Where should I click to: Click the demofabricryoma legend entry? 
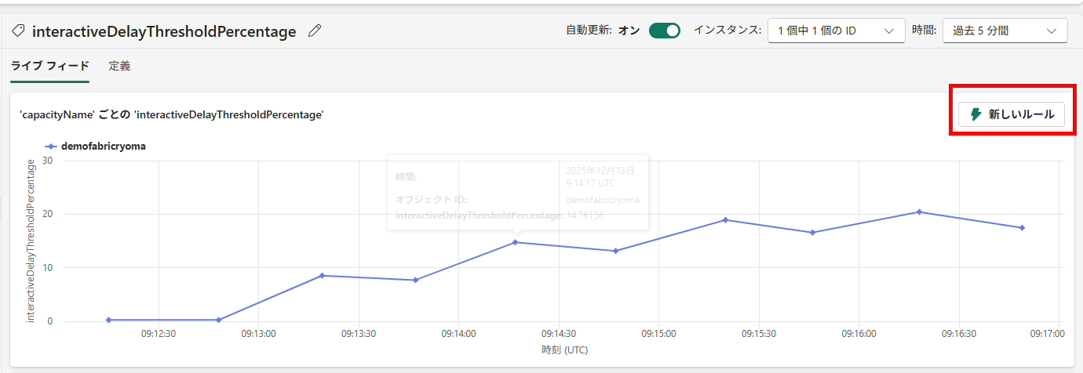[94, 146]
